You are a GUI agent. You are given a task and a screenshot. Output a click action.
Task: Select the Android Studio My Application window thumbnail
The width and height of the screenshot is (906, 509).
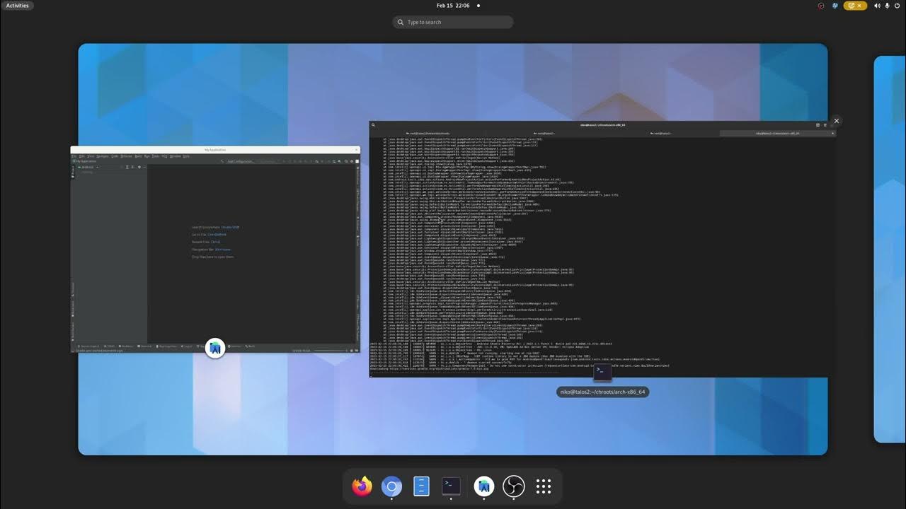click(215, 249)
